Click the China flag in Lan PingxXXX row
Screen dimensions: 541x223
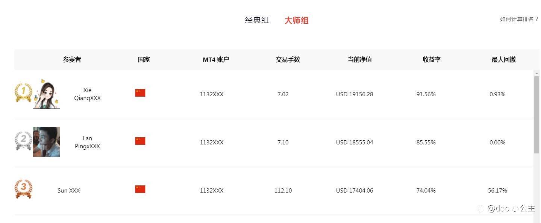coord(140,141)
